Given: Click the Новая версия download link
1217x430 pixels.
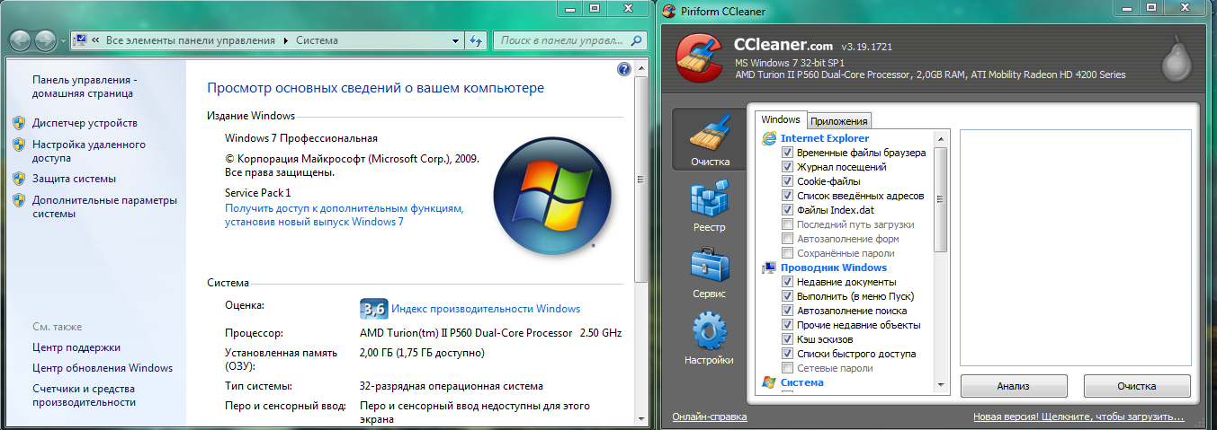Looking at the screenshot, I should coord(1078,417).
